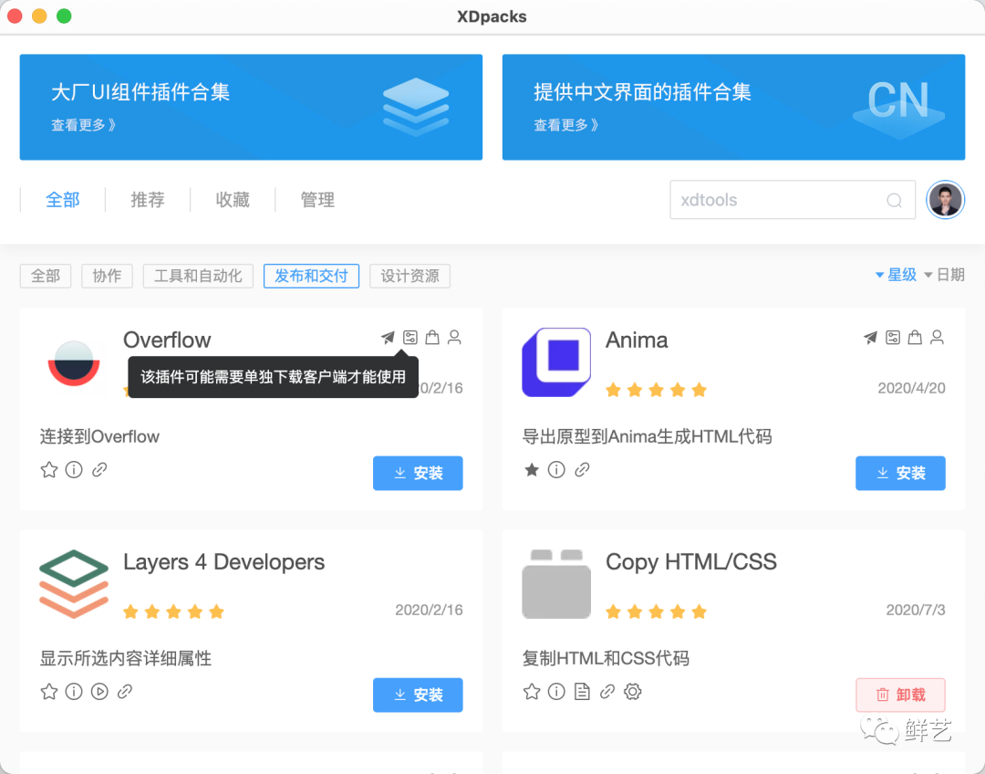The image size is (985, 774).
Task: Install the Anima plugin
Action: click(900, 473)
